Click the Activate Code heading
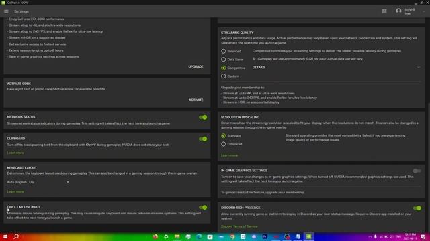The image size is (430, 241). click(19, 84)
